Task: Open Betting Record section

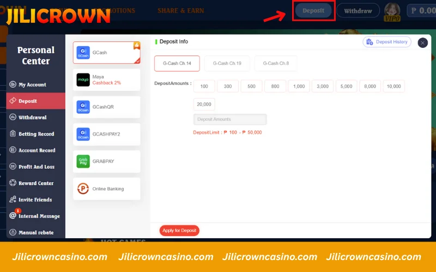Action: tap(35, 133)
